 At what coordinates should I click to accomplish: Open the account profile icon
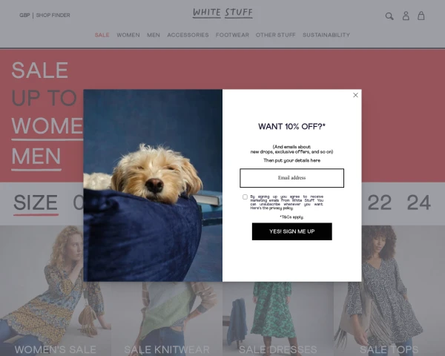[x=406, y=16]
